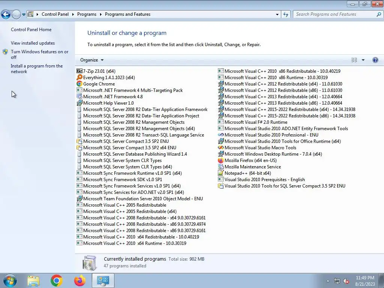Screen dimensions: 384x288
Task: Click the Microsoft Visual Studio 2010 Professional infinity icon
Action: (x=220, y=135)
